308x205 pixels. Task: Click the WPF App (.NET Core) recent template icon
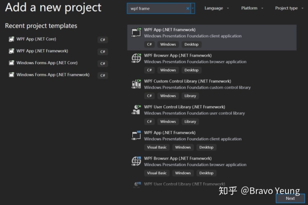[x=12, y=39]
